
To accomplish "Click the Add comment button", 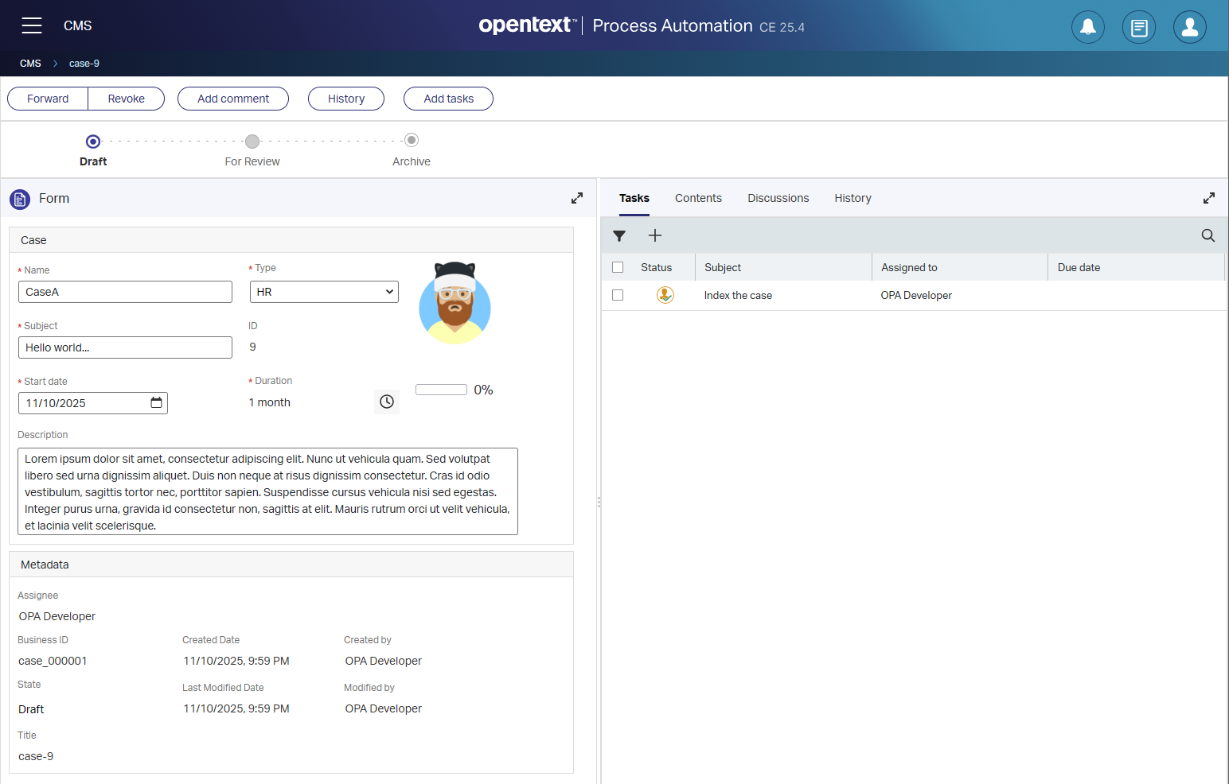I will pos(233,99).
